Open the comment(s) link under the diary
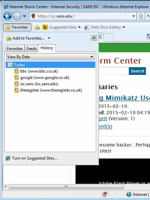 point(106,126)
